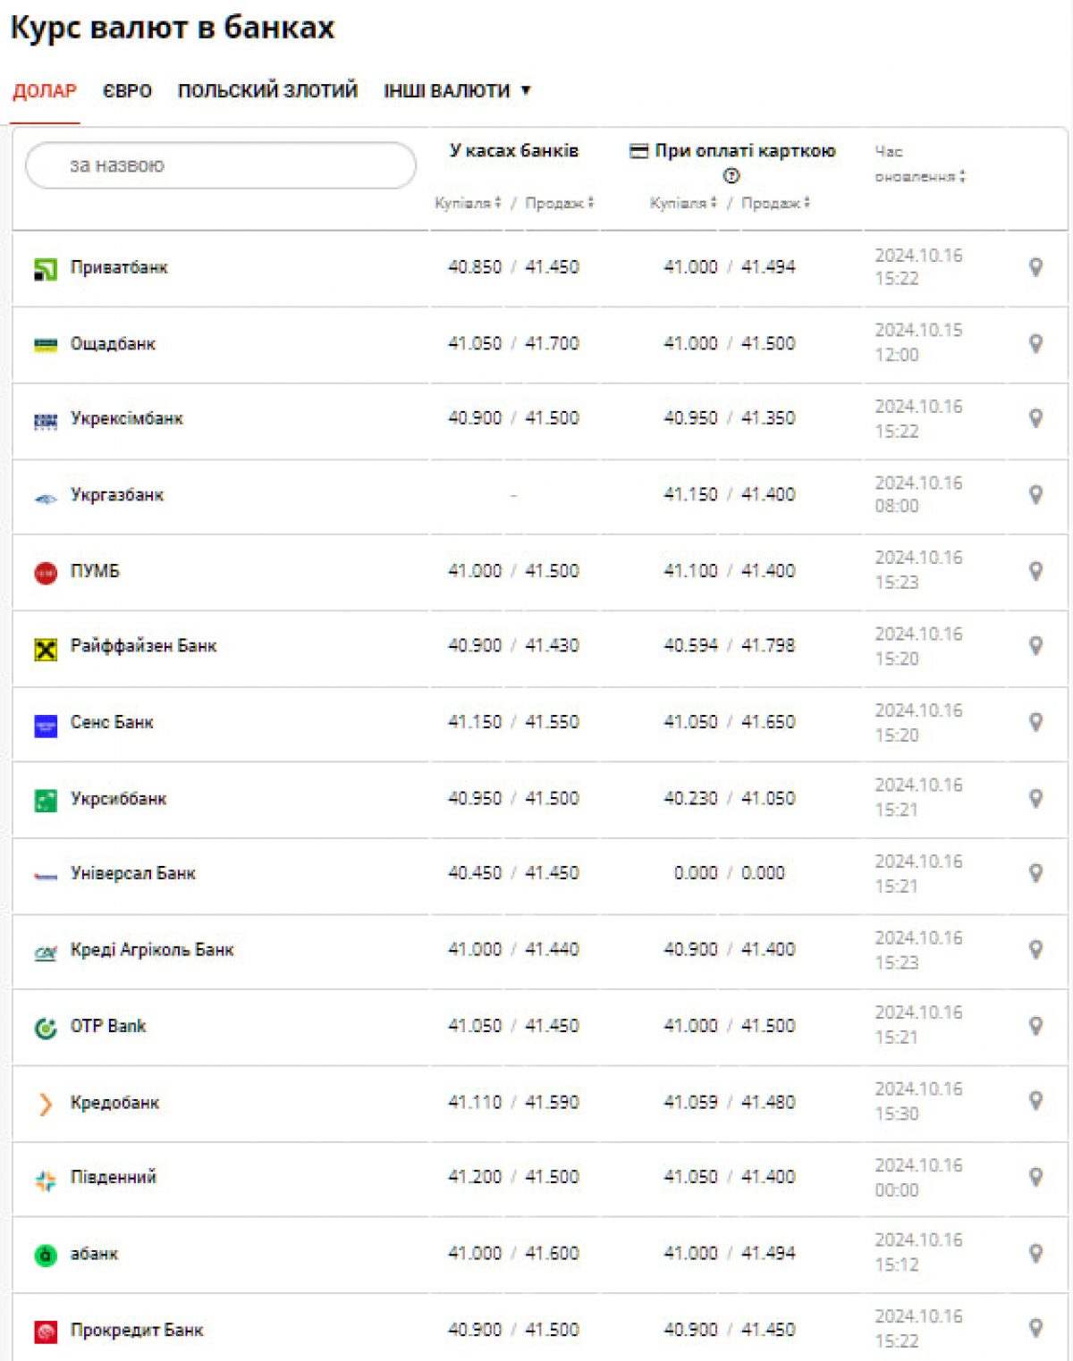
Task: Select the ДОЛАР currency tab
Action: click(45, 91)
